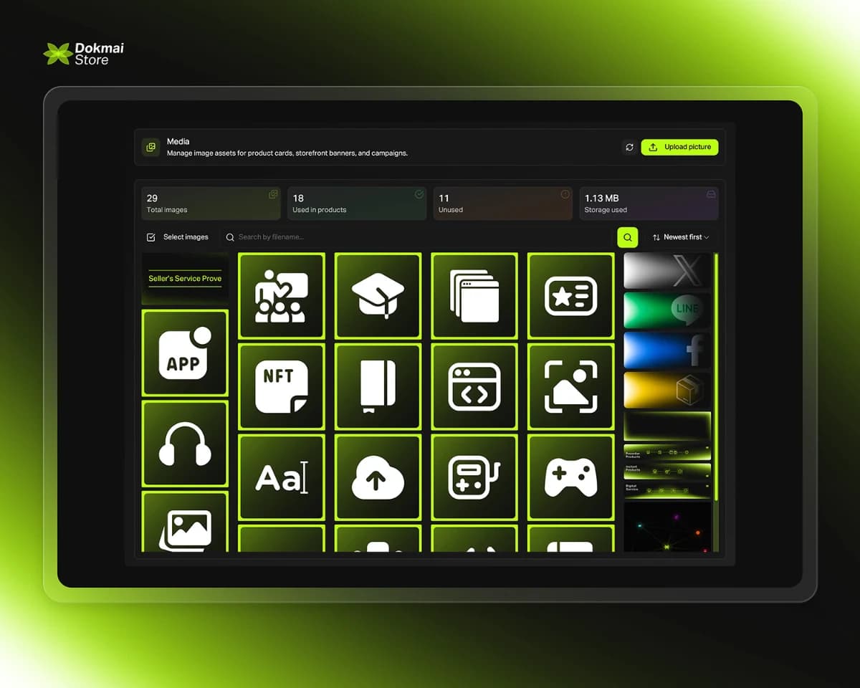Select the game controller icon
The width and height of the screenshot is (860, 688).
pos(570,477)
